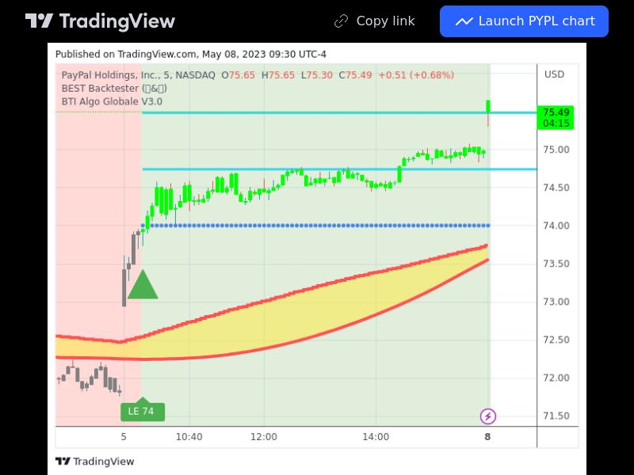Screen dimensions: 634x475
Task: Click the +0.51 (+0.68%) change value
Action: 416,75
